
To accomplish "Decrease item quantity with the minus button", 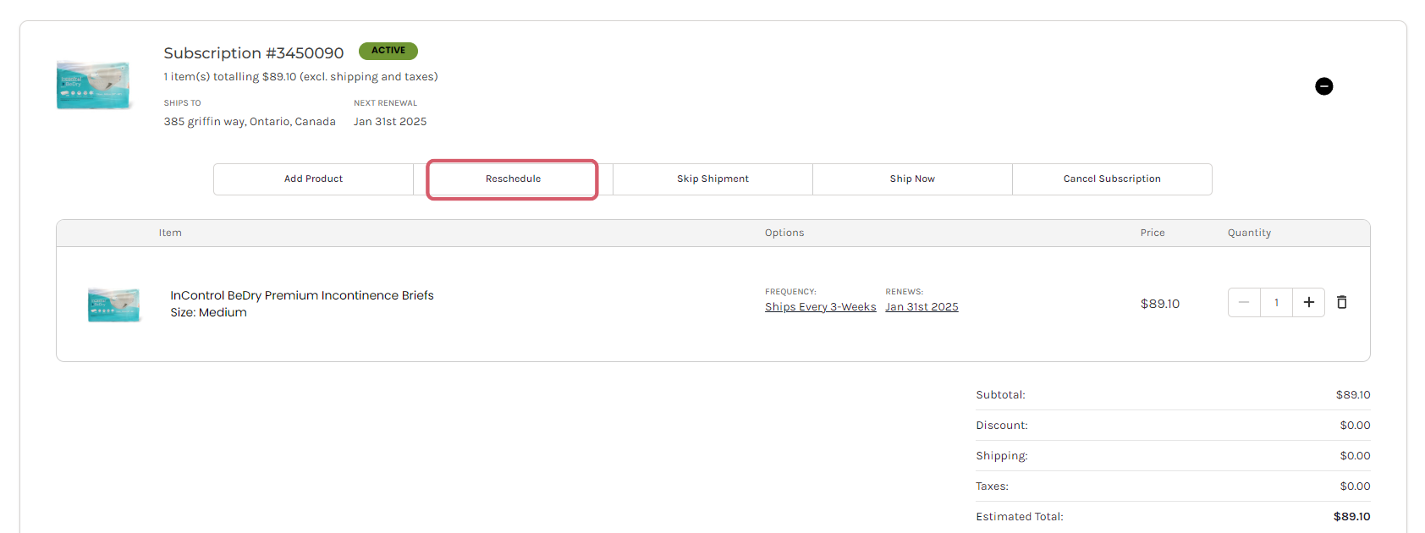I will pyautogui.click(x=1244, y=303).
